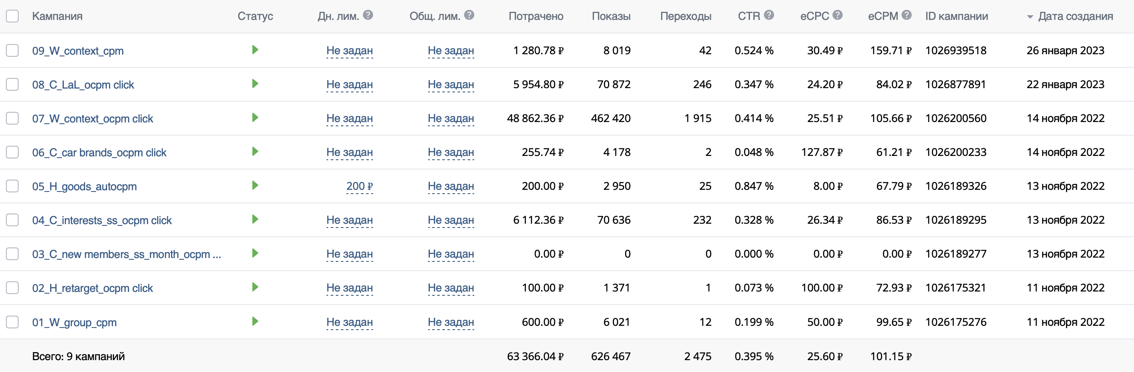The height and width of the screenshot is (372, 1134).
Task: Tick checkbox for 06_C_car brands_ocpm click
Action: point(12,152)
